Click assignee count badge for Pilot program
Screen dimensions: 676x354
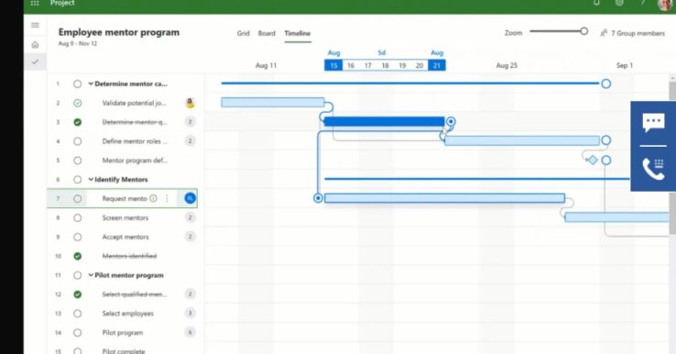[190, 332]
